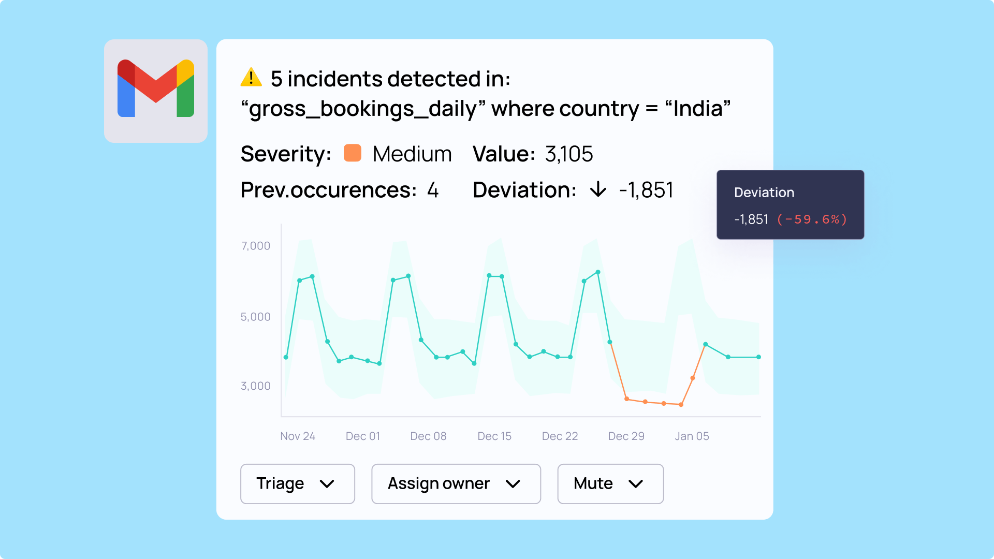
Task: Click the gross_bookings_daily metric title
Action: (x=363, y=109)
